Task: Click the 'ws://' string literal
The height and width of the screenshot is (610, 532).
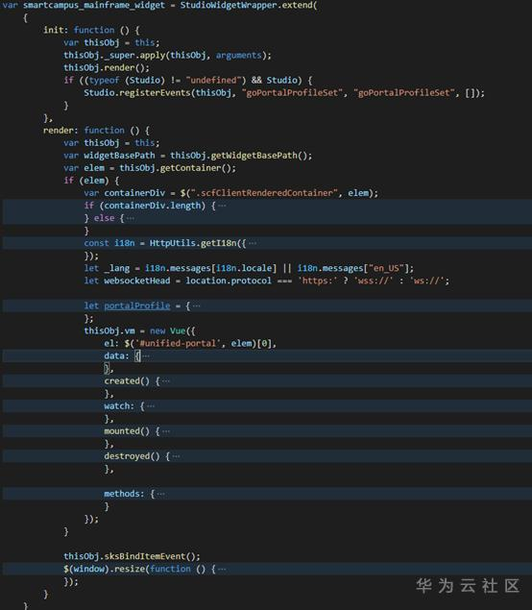Action: coord(426,281)
